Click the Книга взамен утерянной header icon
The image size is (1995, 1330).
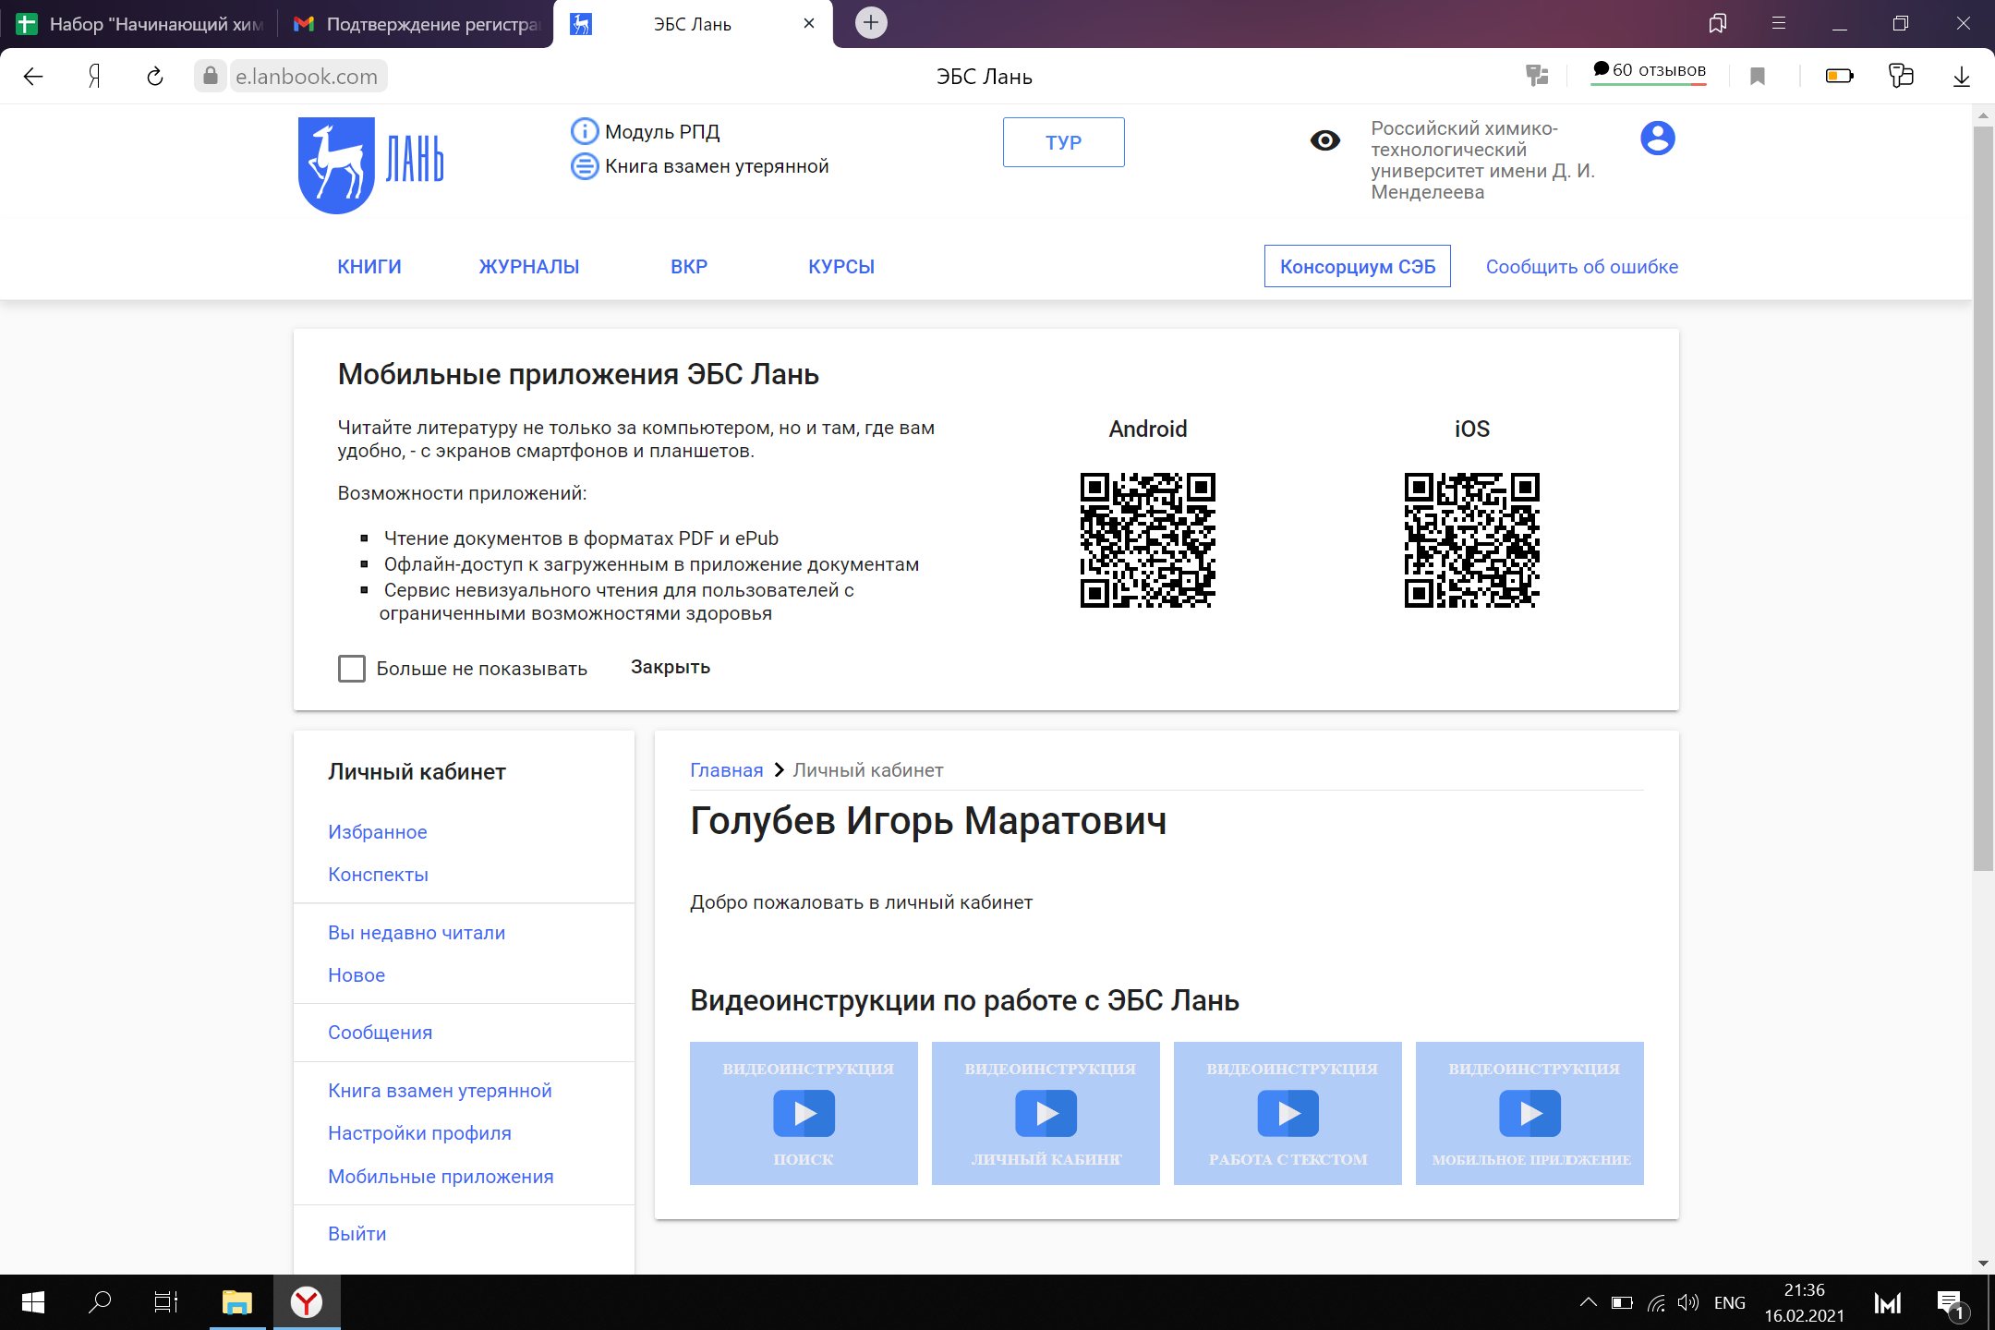[585, 166]
